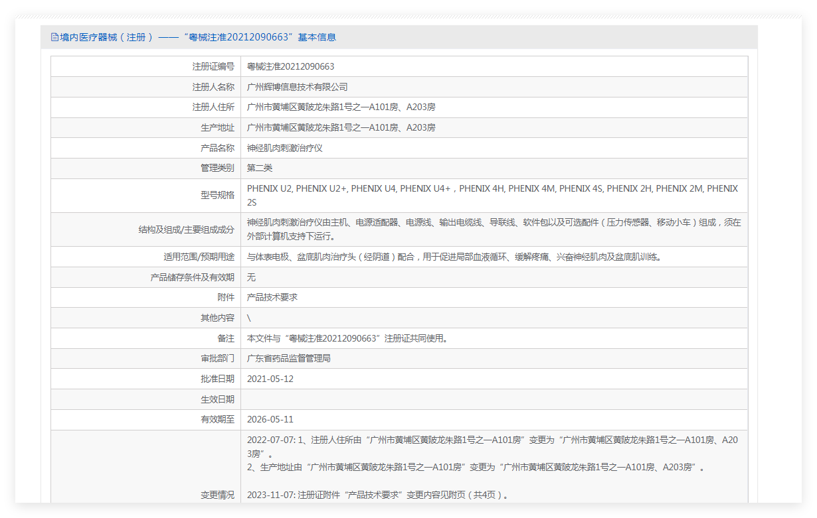817x518 pixels.
Task: Click the approval date 2021-05-12
Action: (x=270, y=379)
